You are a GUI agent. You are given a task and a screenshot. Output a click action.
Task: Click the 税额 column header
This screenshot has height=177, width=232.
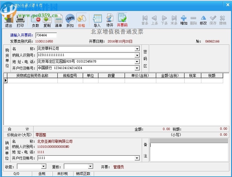pyautogui.click(x=212, y=76)
